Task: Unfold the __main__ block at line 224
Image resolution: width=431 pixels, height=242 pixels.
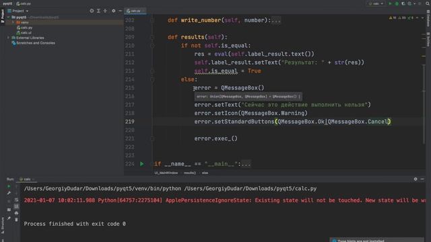Action: click(152, 164)
